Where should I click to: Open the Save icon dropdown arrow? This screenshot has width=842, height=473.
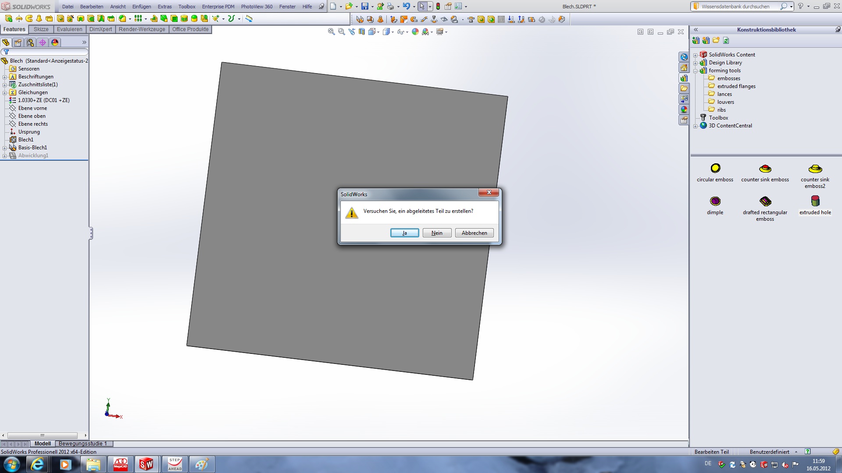click(372, 7)
